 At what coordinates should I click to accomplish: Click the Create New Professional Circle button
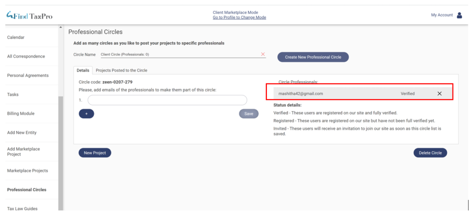tap(313, 57)
